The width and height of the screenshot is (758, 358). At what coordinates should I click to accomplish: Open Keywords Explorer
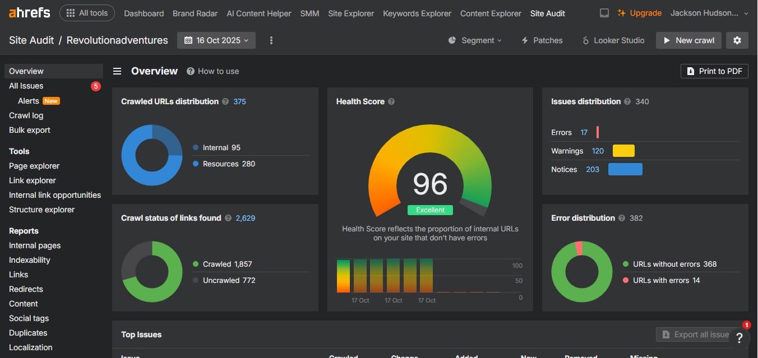pos(417,13)
